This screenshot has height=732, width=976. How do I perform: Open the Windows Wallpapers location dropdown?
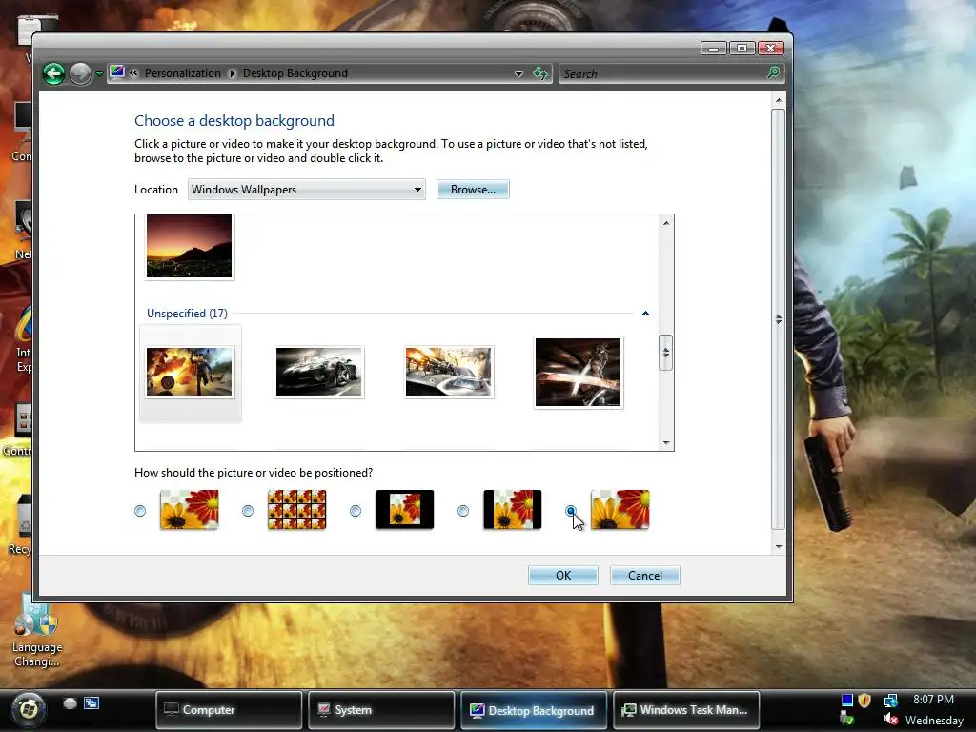(306, 190)
